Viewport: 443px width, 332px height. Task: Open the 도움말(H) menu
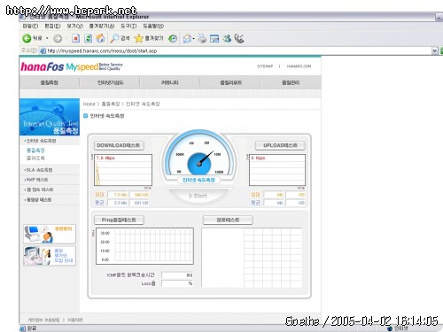tap(153, 26)
